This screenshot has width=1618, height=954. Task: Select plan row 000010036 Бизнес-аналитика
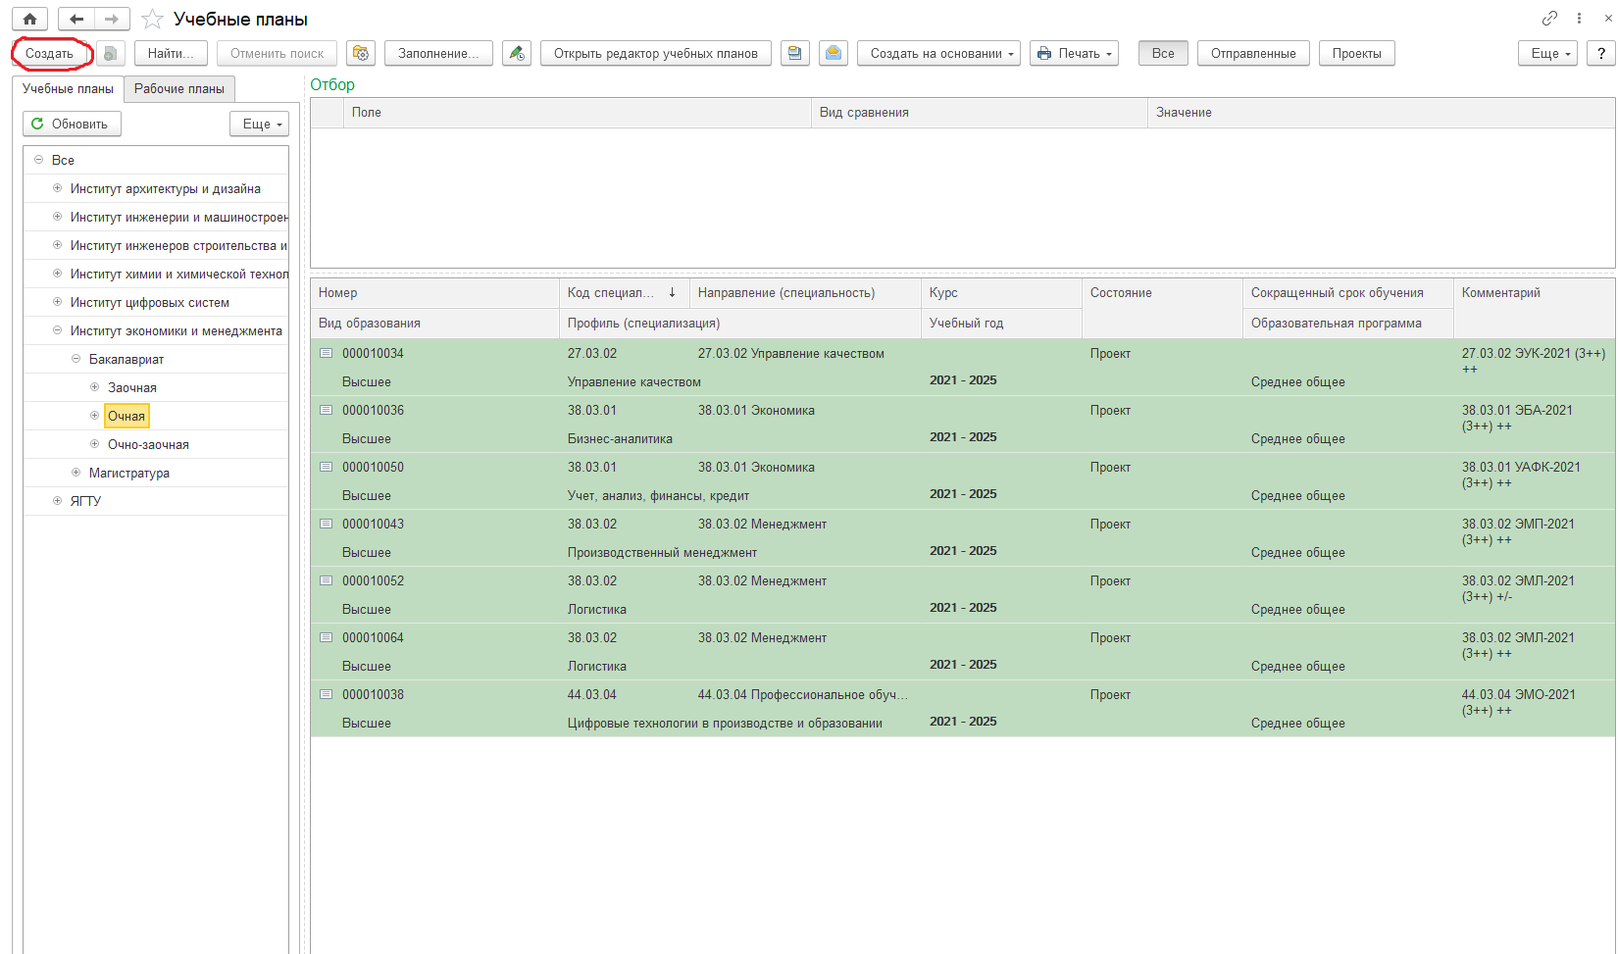pos(963,425)
